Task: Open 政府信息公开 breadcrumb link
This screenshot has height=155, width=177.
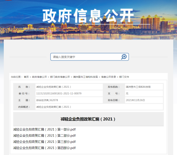Action: click(x=39, y=77)
